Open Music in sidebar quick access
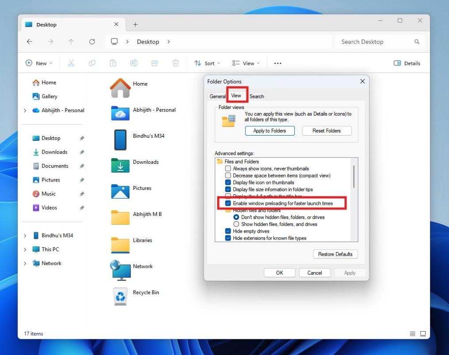Screen dimensions: 449x355 tap(44, 194)
